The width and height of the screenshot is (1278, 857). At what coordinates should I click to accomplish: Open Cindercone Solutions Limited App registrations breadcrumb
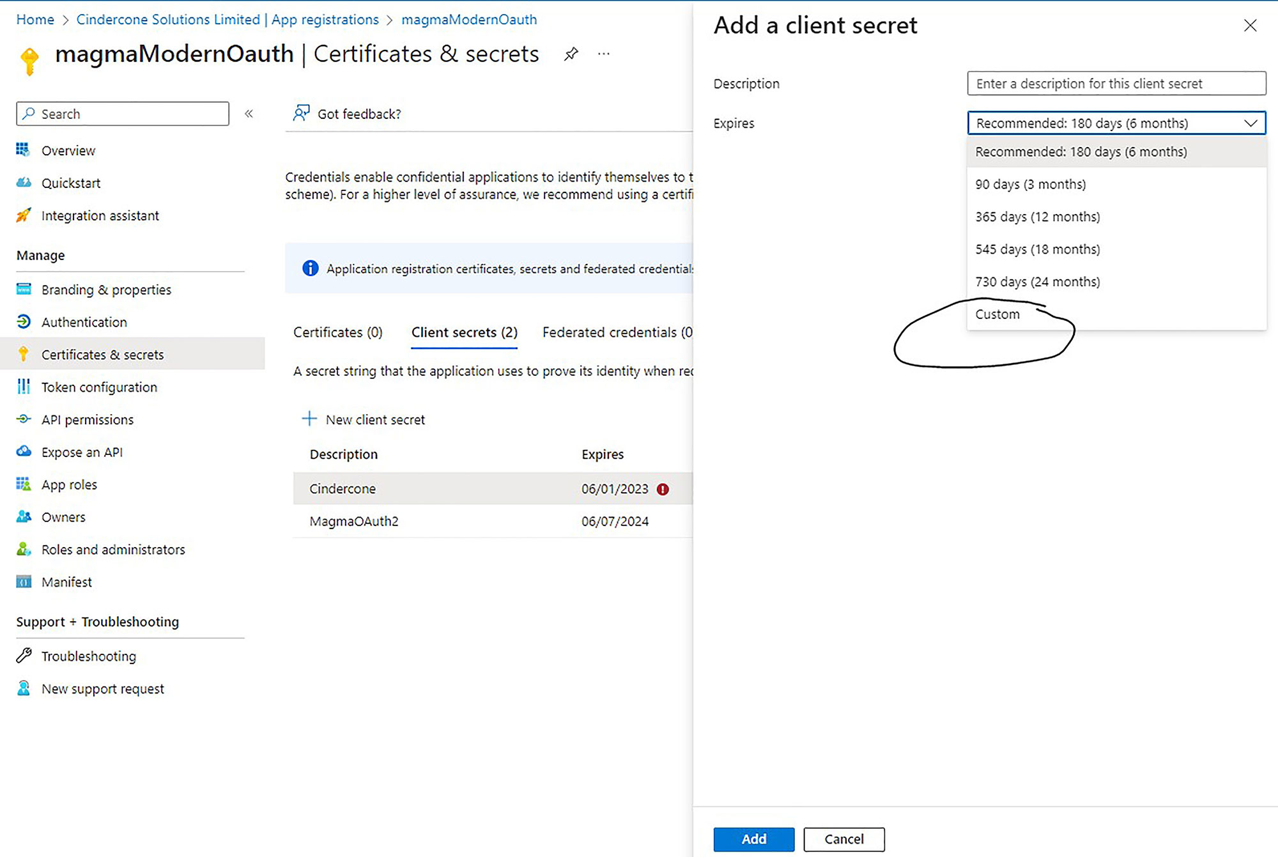(x=227, y=19)
